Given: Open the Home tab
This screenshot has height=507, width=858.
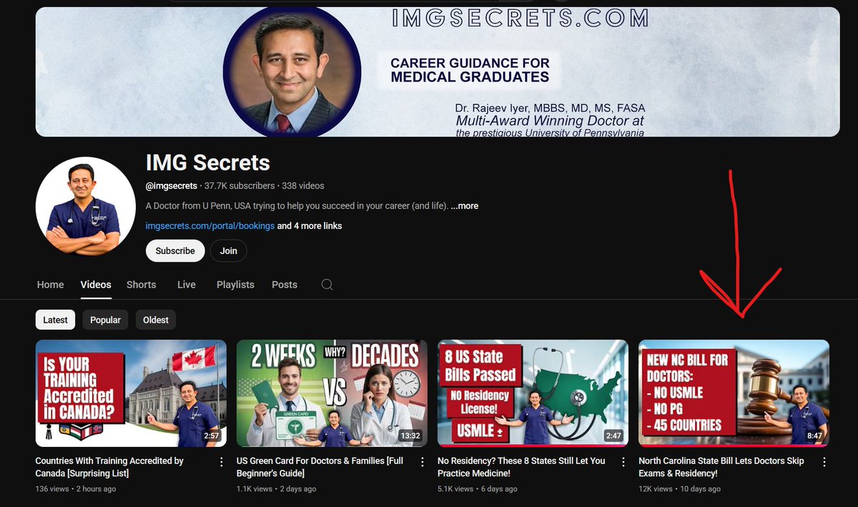Looking at the screenshot, I should coord(50,285).
